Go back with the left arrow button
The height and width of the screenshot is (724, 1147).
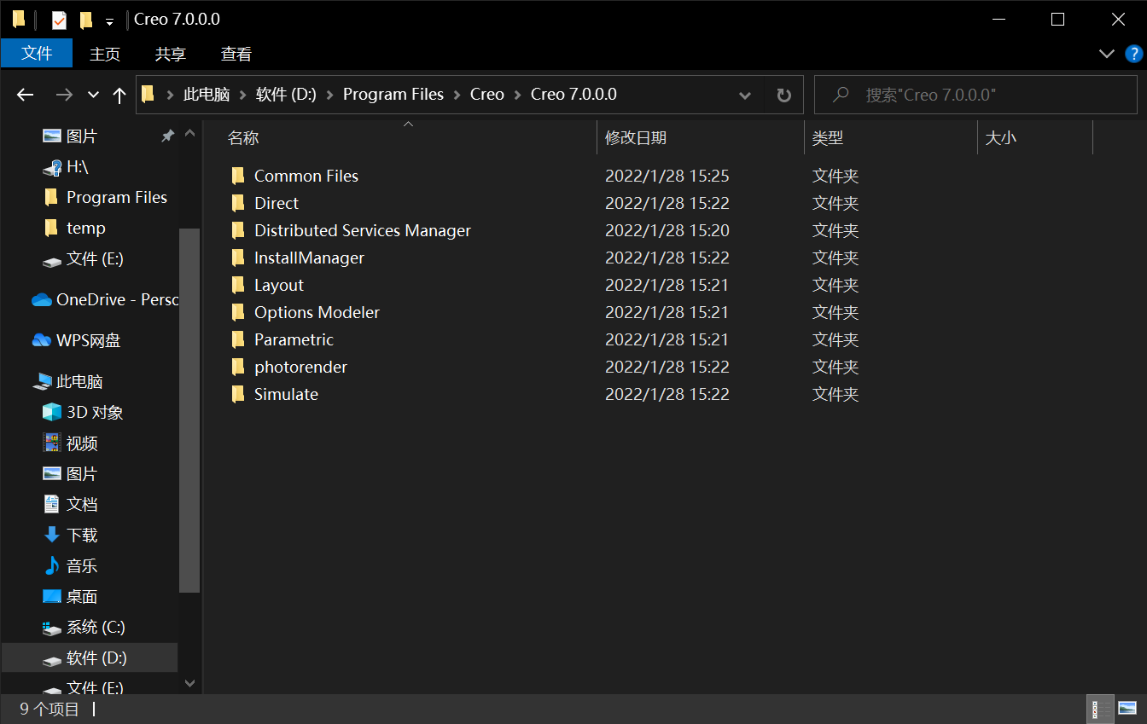coord(26,95)
